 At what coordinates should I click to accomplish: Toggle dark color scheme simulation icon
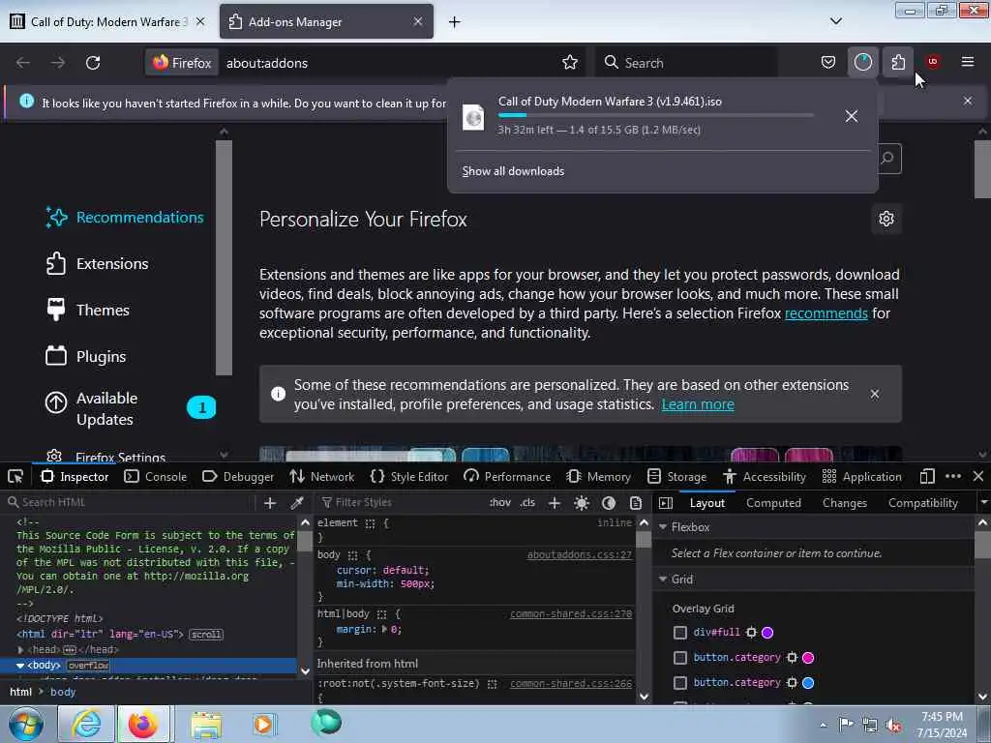coord(609,503)
